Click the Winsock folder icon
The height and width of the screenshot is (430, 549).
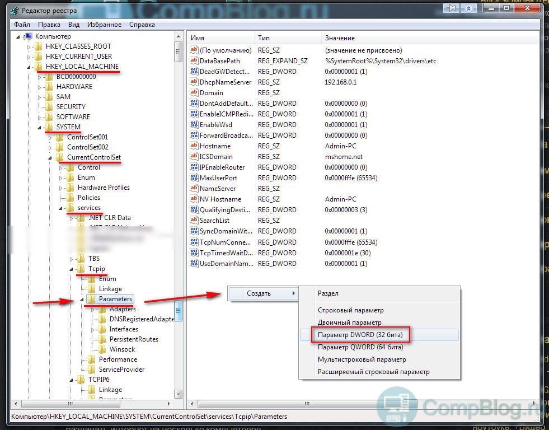[x=102, y=349]
